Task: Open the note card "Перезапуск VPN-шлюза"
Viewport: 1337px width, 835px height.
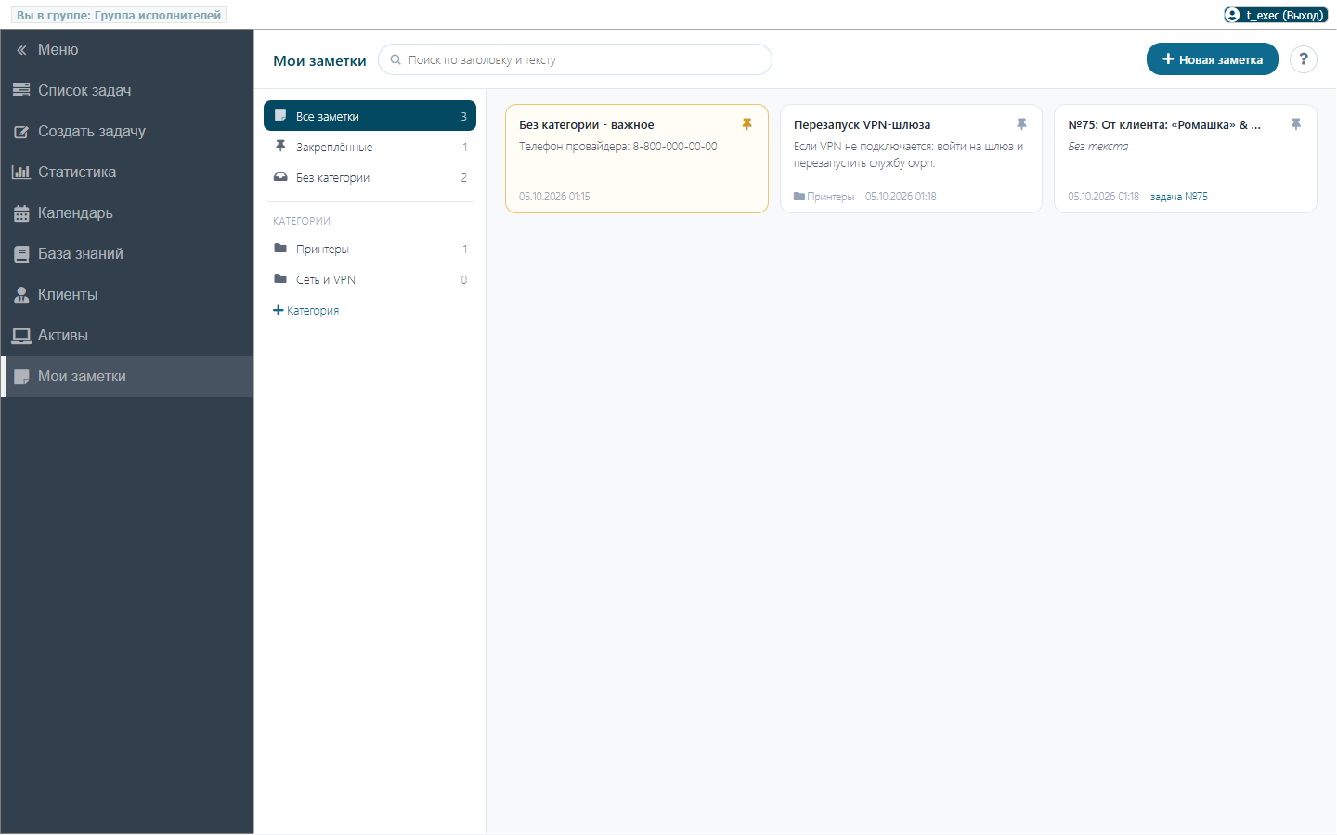Action: click(911, 159)
